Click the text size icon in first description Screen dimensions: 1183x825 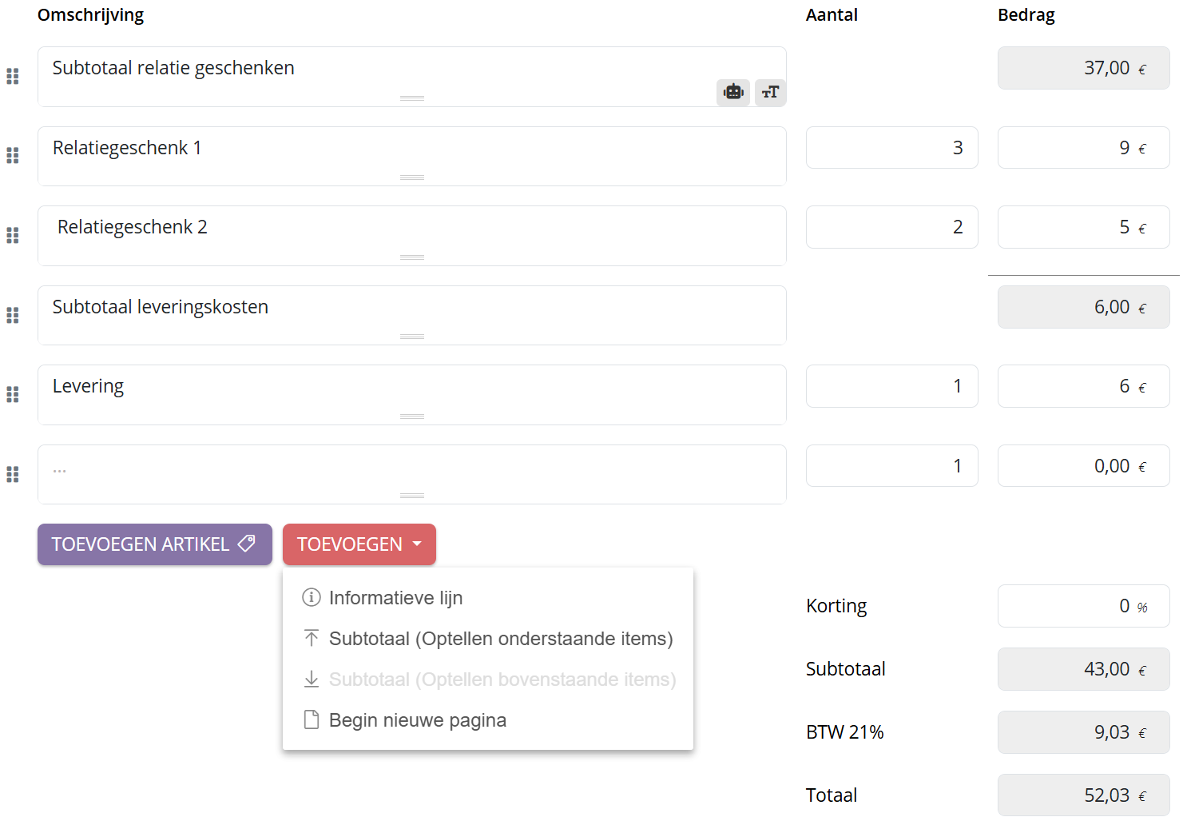click(770, 93)
